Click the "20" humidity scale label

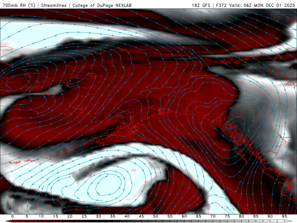click(70, 216)
